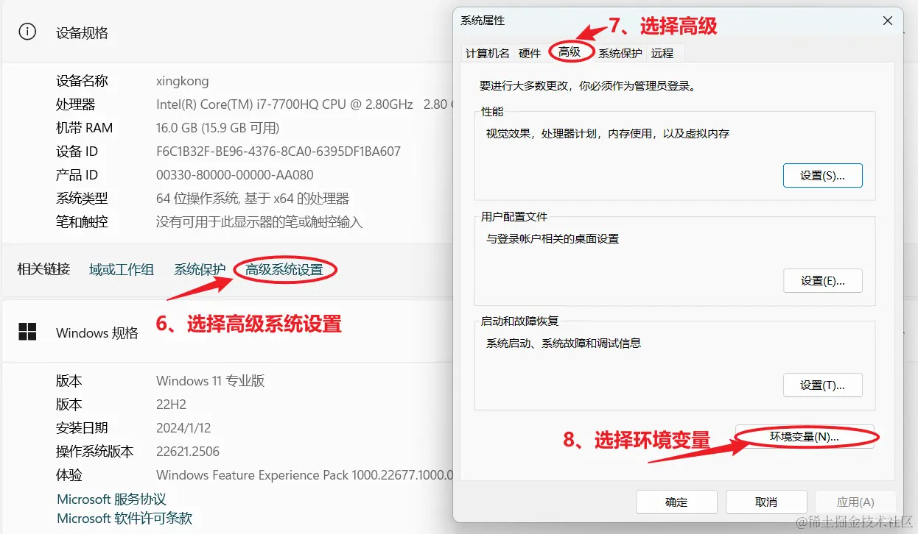Select the edition value Windows 11 专业版
Screen dimensions: 918x534
click(211, 381)
